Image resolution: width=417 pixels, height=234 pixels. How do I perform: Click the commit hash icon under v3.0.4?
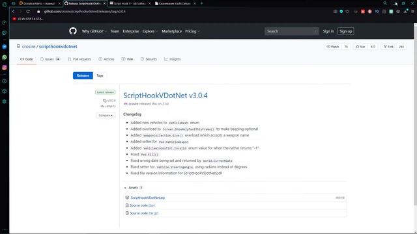click(x=102, y=107)
